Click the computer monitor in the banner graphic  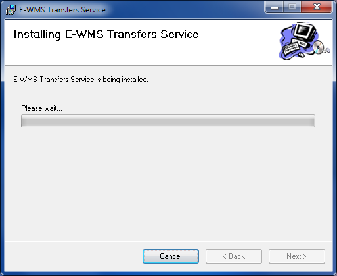coord(305,32)
